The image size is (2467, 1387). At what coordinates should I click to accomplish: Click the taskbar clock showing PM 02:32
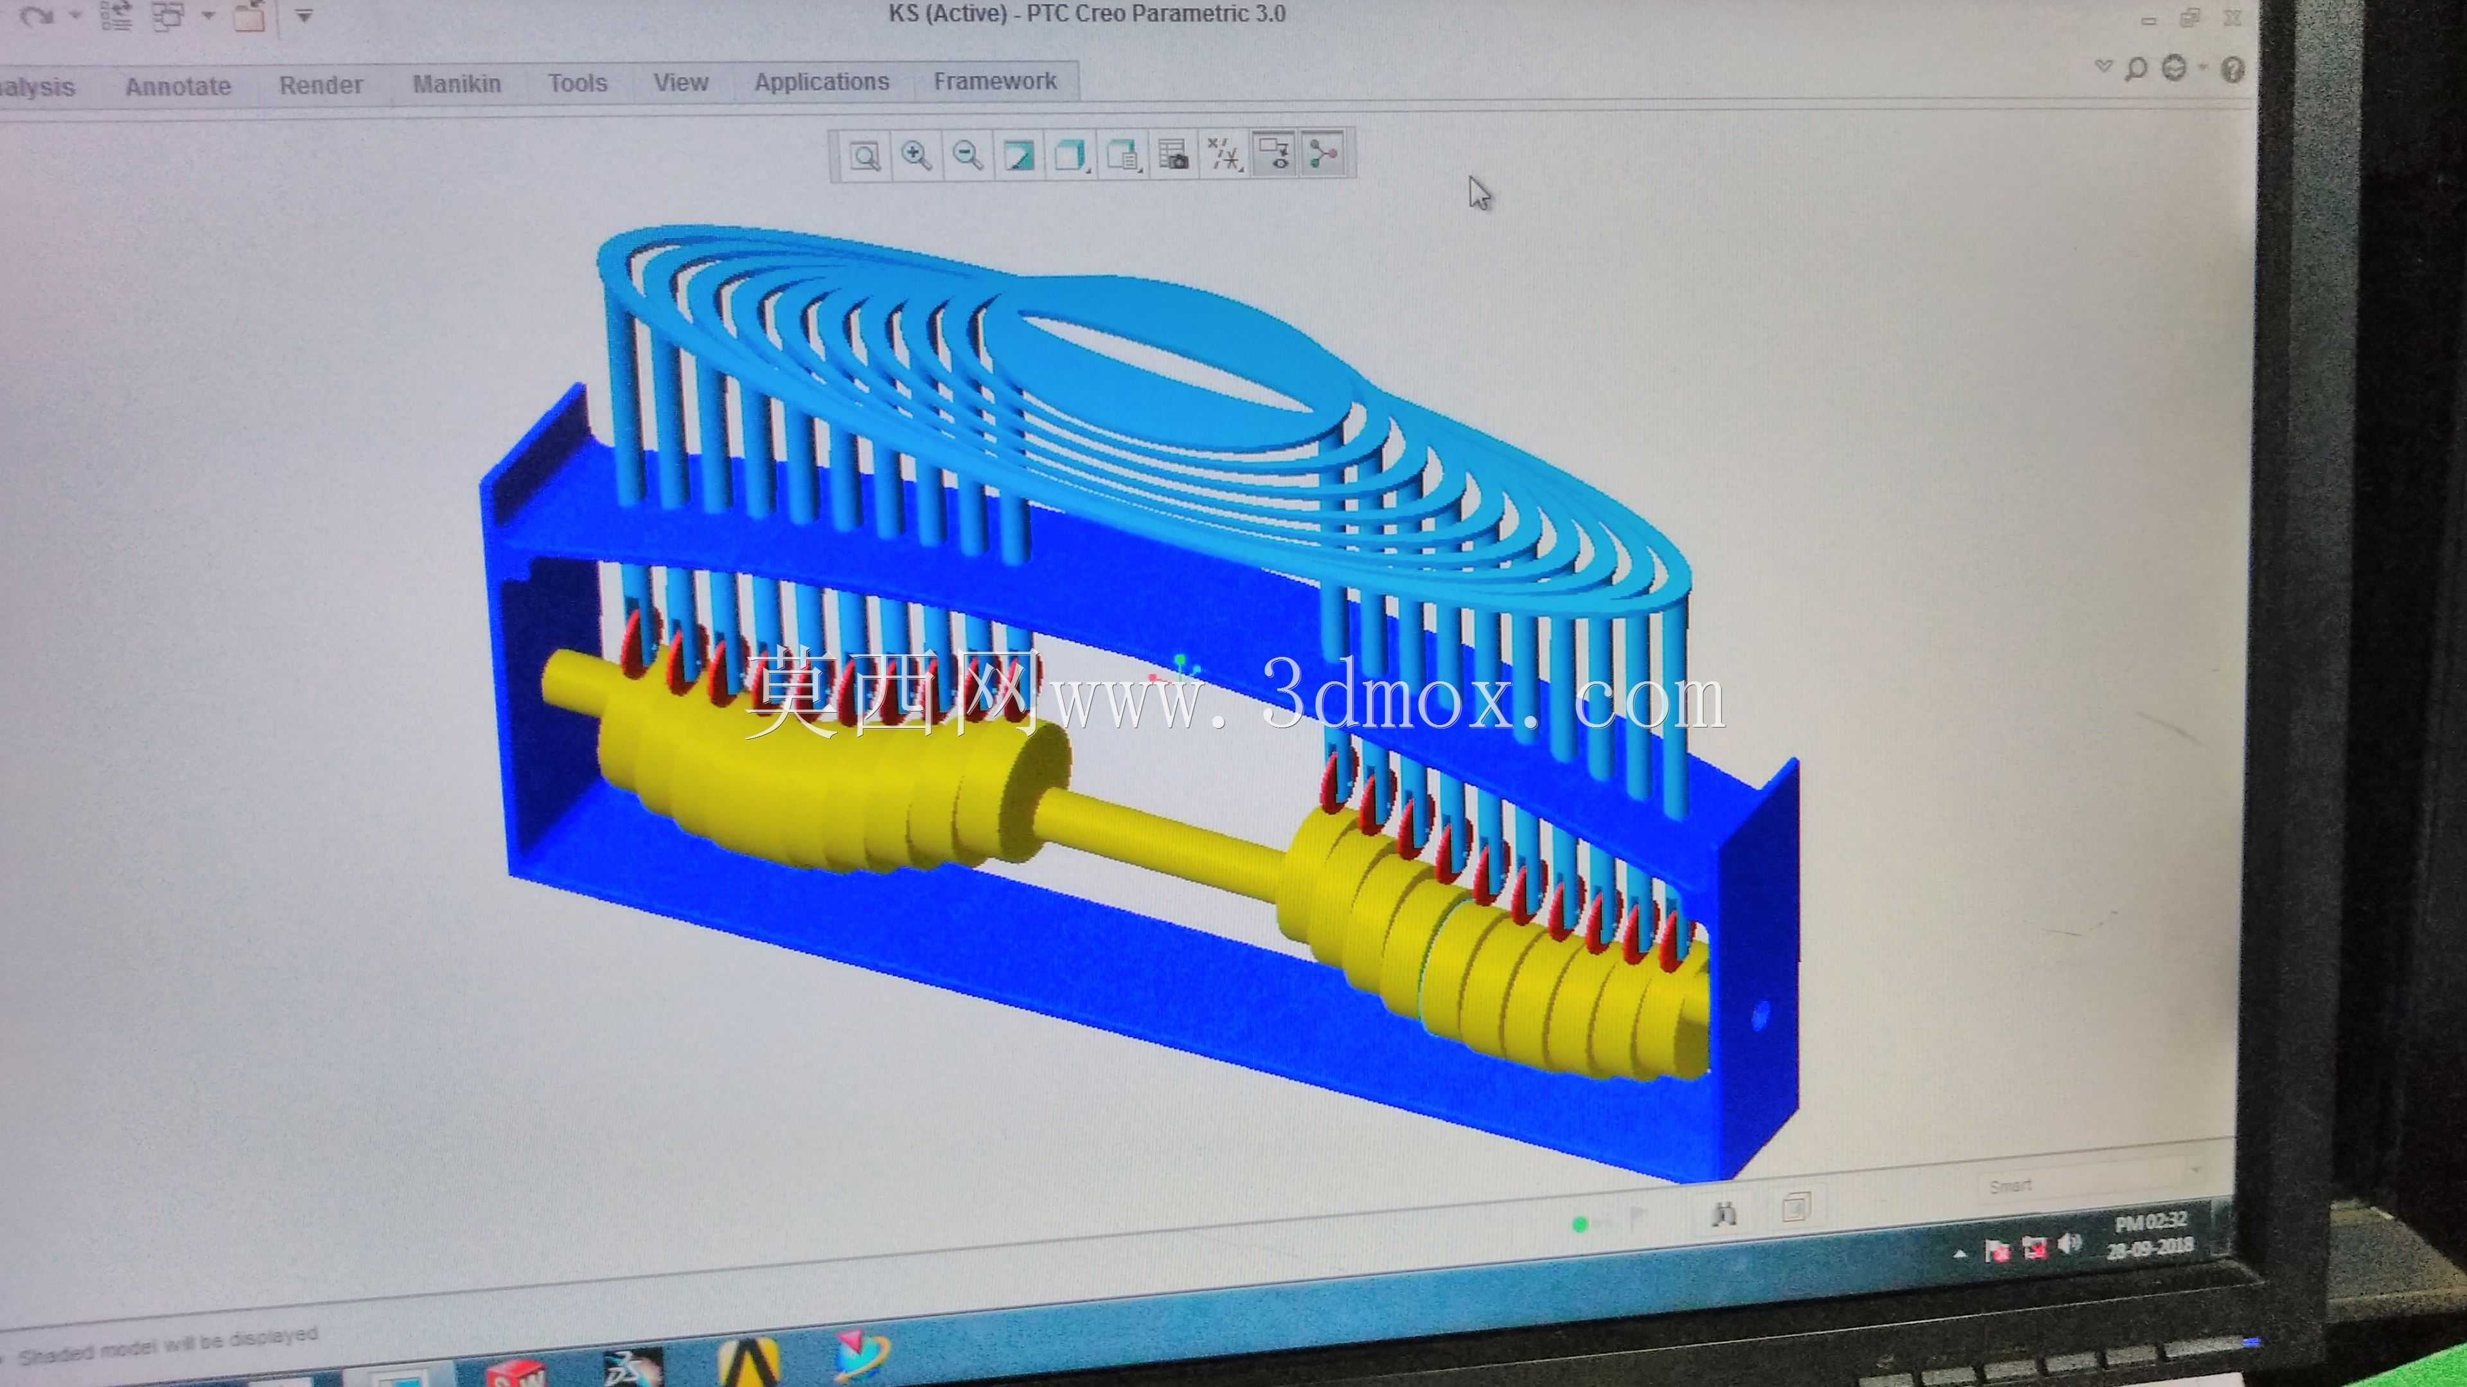click(2150, 1234)
